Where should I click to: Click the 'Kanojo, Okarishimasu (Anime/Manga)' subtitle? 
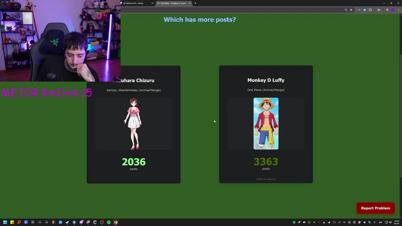tap(133, 90)
